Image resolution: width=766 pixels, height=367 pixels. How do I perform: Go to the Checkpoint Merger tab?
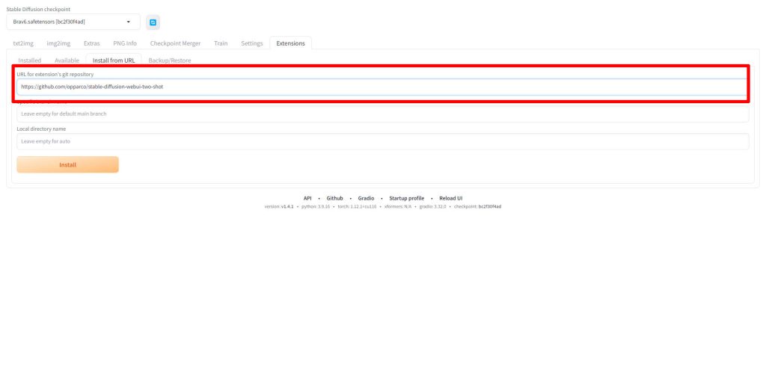point(175,43)
